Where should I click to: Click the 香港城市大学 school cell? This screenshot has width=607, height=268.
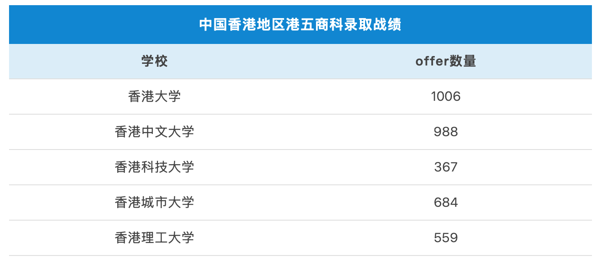pos(155,203)
